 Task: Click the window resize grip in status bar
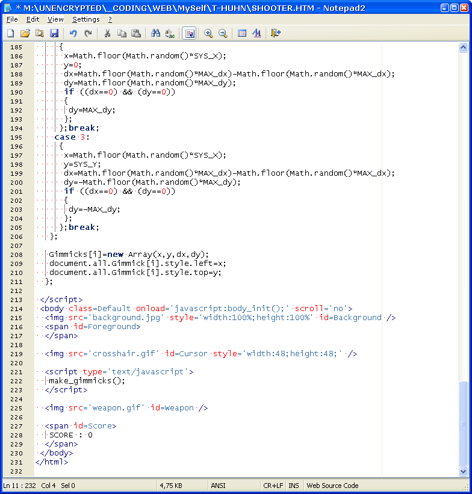(x=465, y=487)
